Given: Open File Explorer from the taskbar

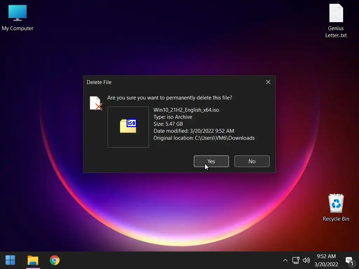Looking at the screenshot, I should coord(33,260).
